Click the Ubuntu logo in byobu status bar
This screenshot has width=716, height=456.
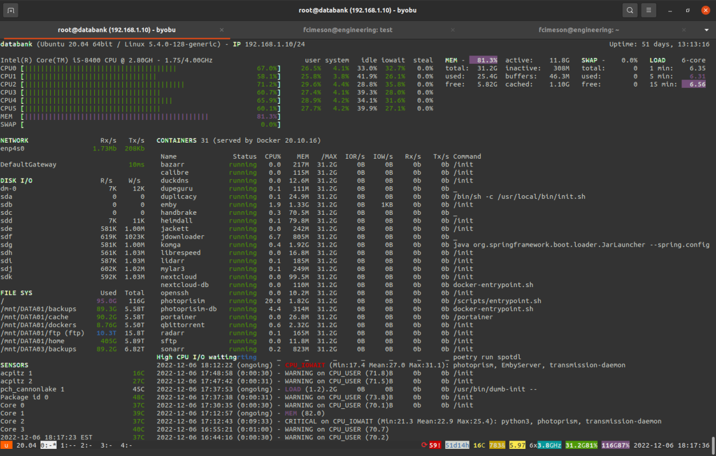[x=7, y=445]
